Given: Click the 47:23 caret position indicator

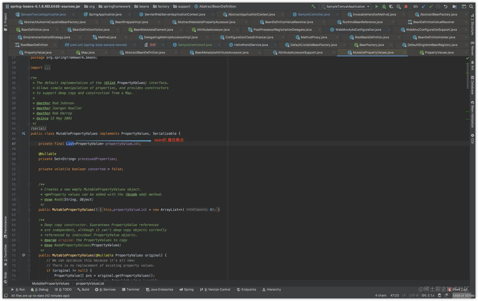Looking at the screenshot, I should (x=394, y=296).
